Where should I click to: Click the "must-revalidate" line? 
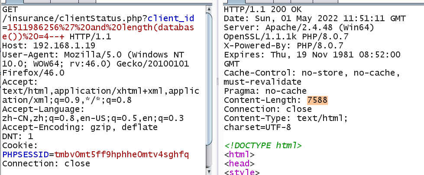click(x=262, y=82)
